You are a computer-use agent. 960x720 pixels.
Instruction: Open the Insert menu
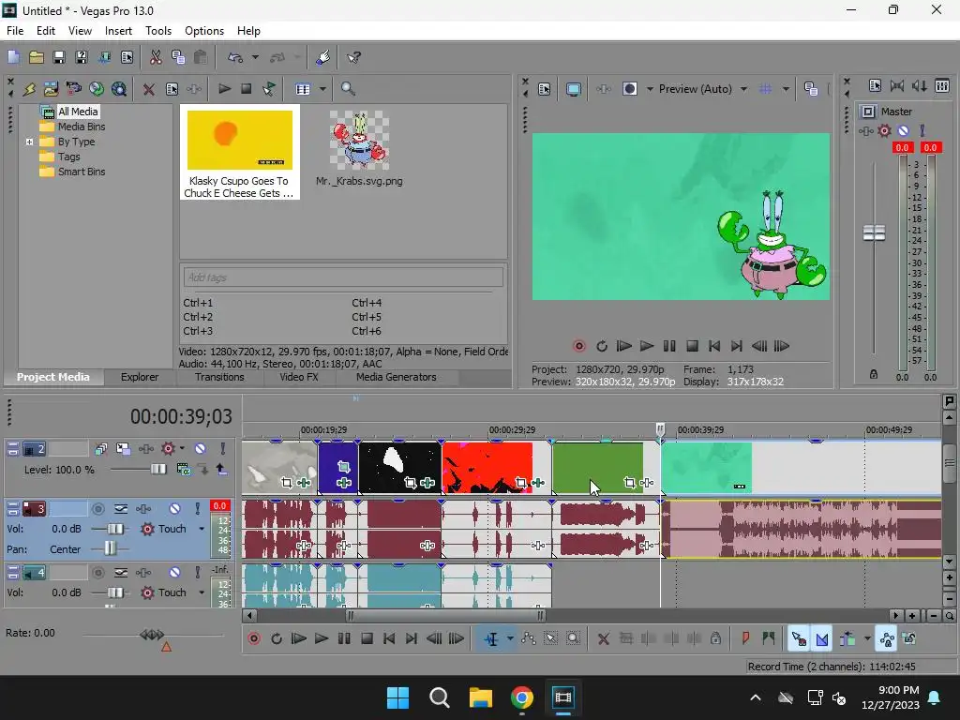click(x=118, y=31)
